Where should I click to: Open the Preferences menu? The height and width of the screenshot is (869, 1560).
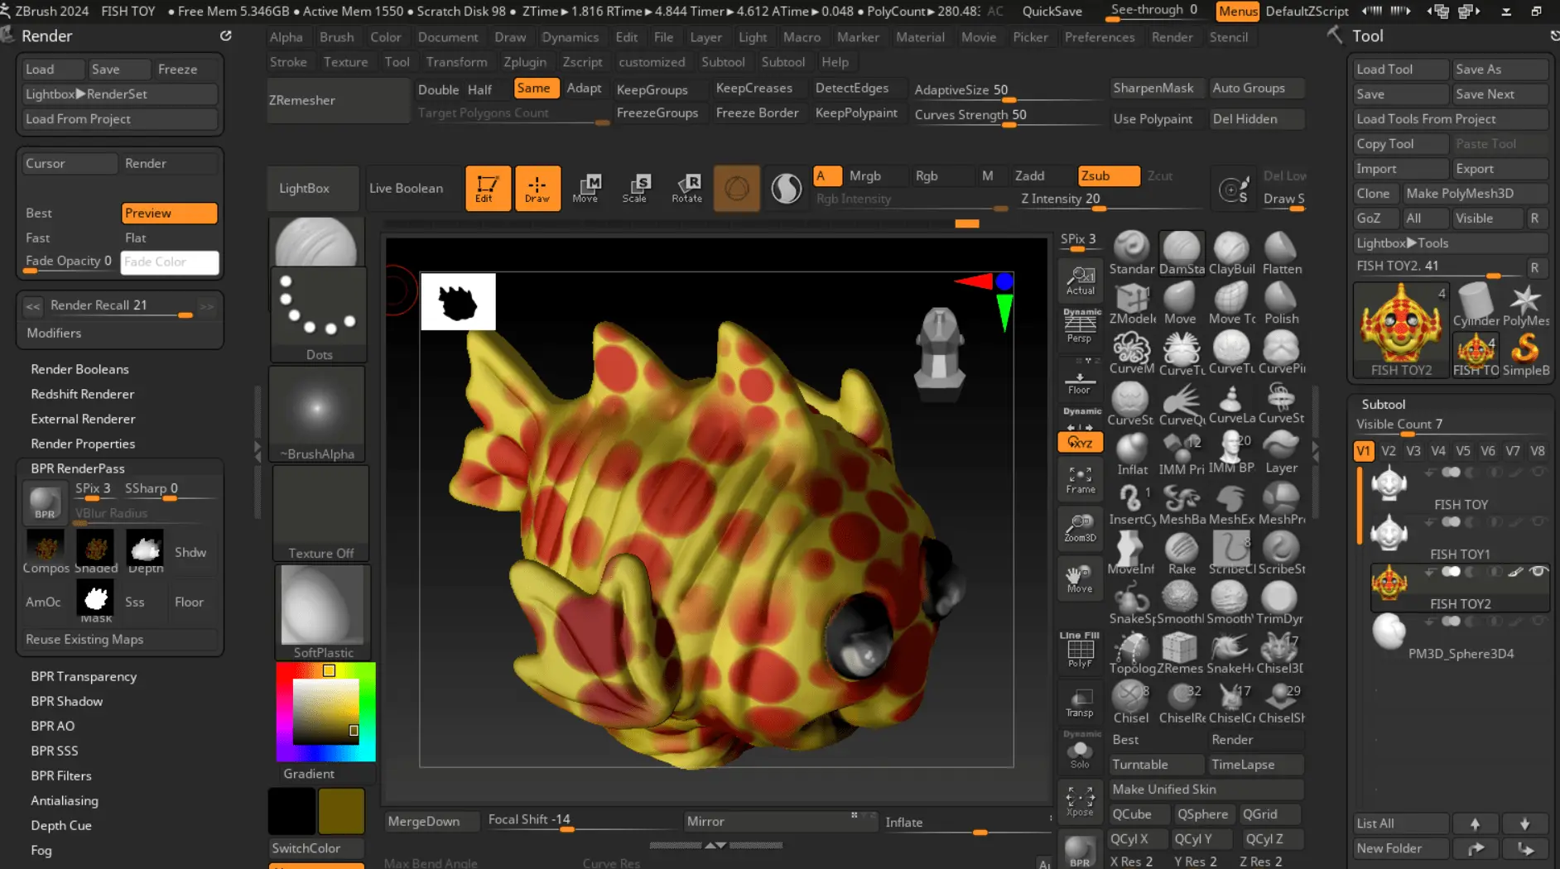coord(1099,37)
